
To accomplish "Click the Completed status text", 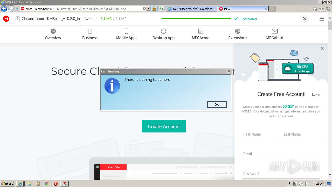I will (x=248, y=19).
